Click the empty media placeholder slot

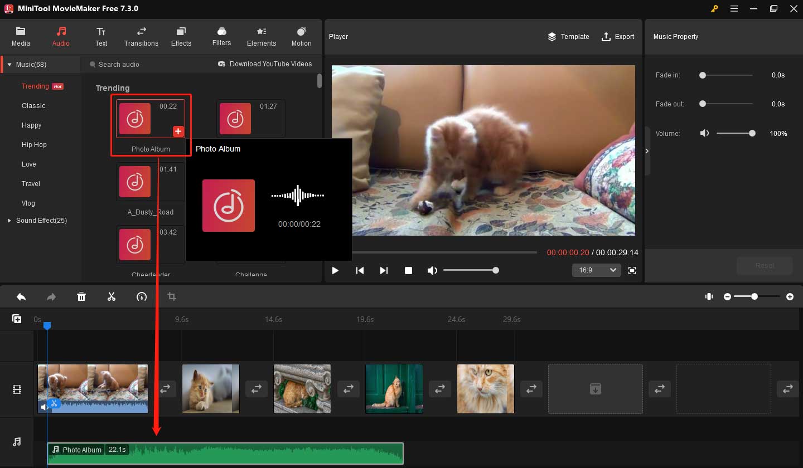click(596, 389)
